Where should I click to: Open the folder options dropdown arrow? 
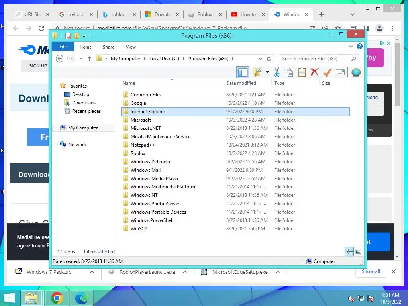(x=267, y=72)
